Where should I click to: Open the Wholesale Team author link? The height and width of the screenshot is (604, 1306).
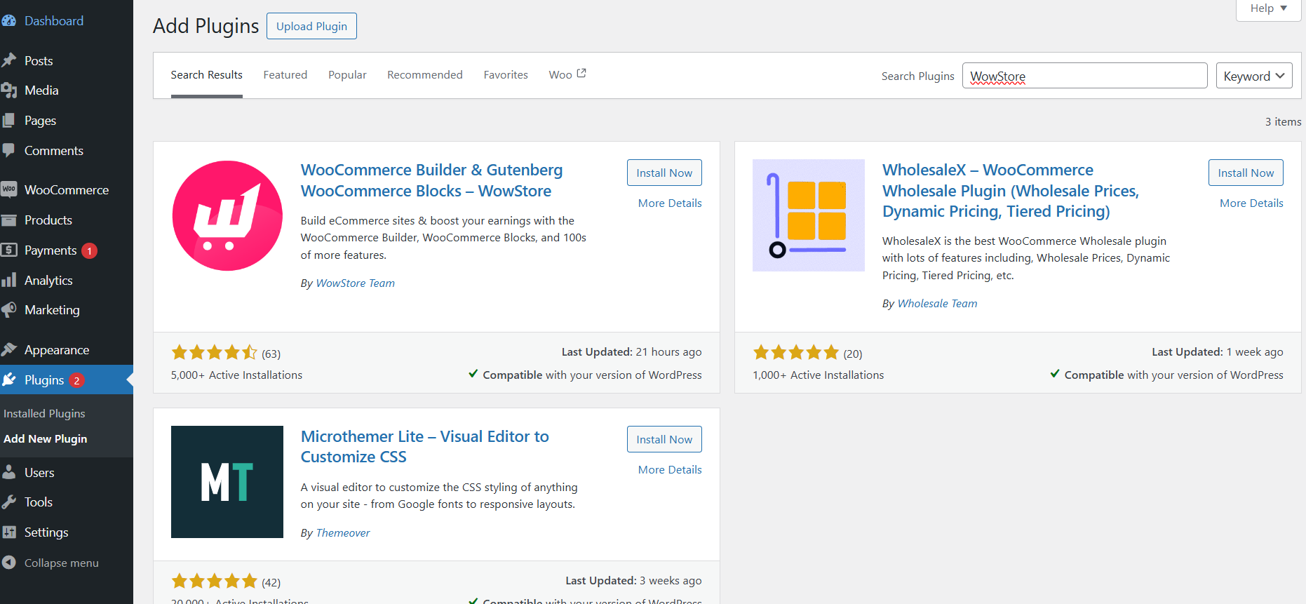[x=937, y=304]
